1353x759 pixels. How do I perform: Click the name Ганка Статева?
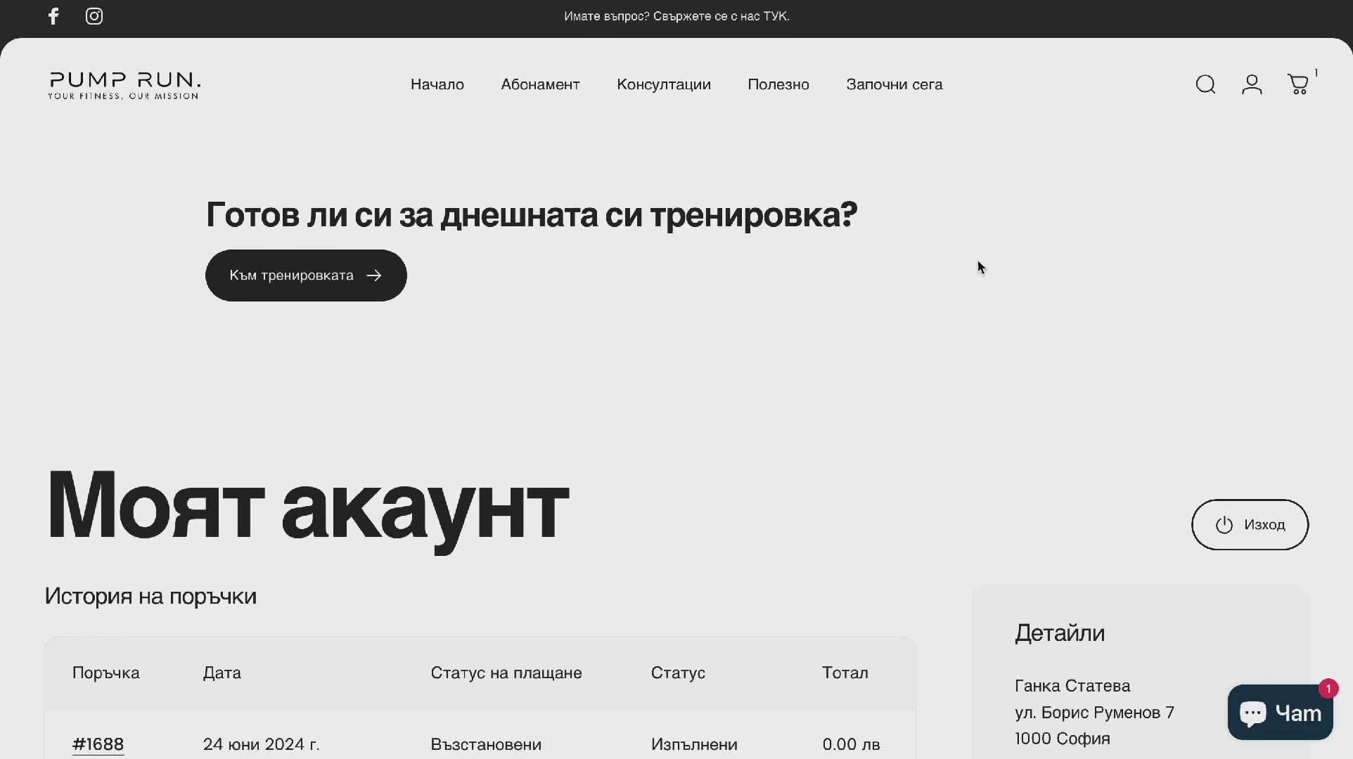pos(1072,686)
